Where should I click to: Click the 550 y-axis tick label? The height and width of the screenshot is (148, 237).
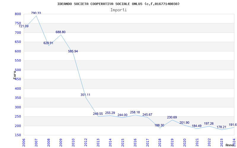(18, 61)
